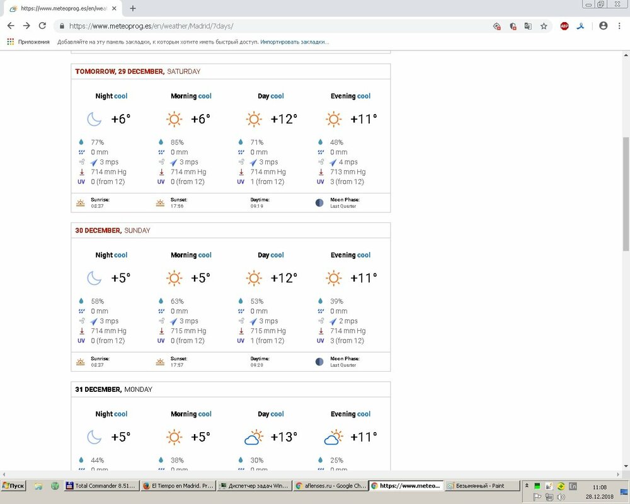
Task: Open the Пуск start menu
Action: pos(13,486)
